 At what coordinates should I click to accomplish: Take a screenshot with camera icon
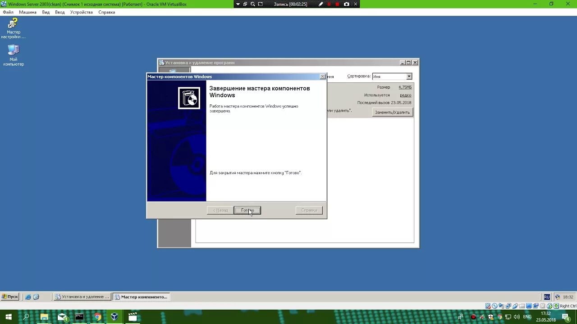346,4
